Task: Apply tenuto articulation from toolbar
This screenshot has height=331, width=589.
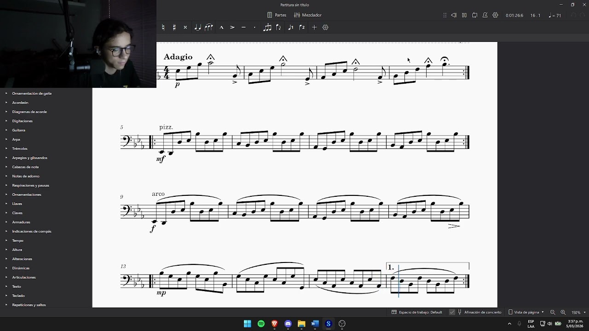Action: click(x=243, y=28)
